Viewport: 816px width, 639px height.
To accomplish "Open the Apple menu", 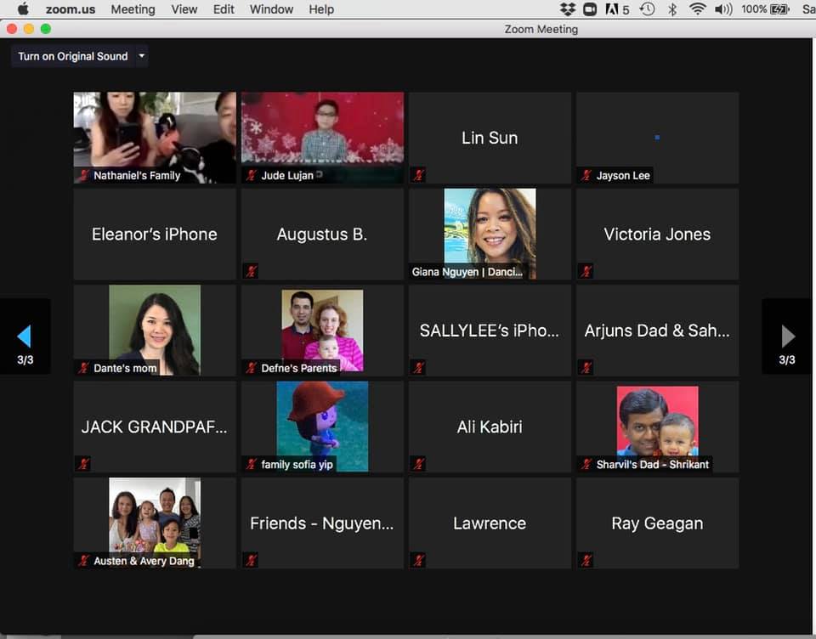I will 23,9.
